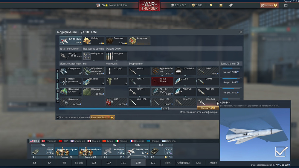This screenshot has width=299, height=168.
Task: Click the lightbulb icon in top bar
Action: [211, 5]
